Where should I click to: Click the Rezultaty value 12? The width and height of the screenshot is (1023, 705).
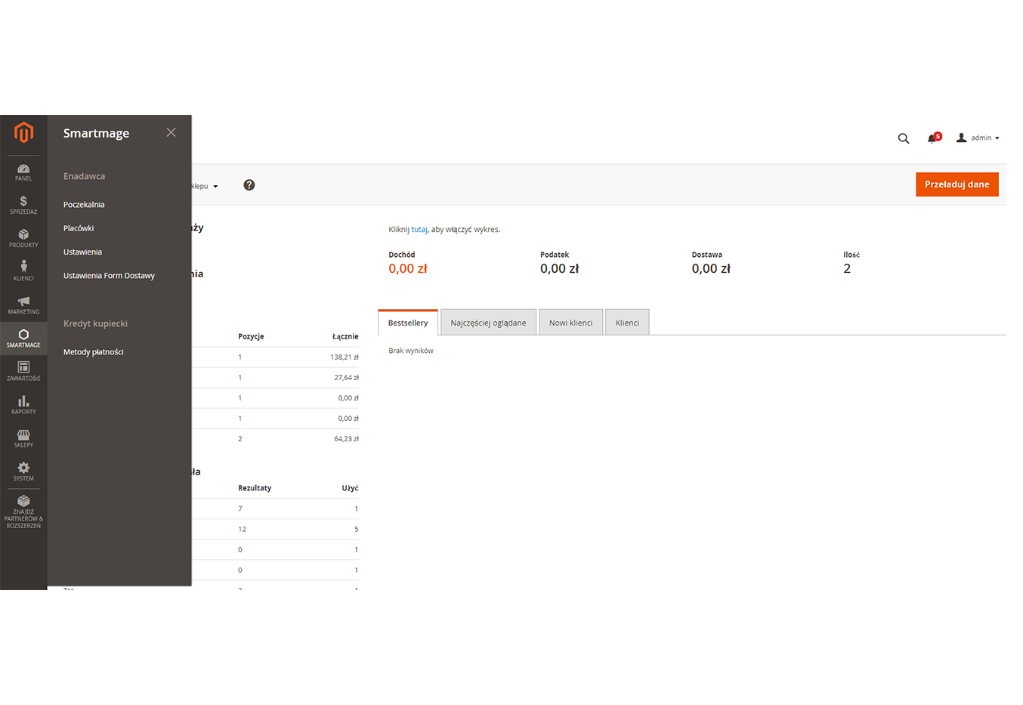(x=242, y=529)
